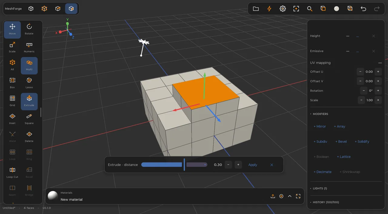Add a Mirror modifier
The height and width of the screenshot is (214, 388).
320,126
